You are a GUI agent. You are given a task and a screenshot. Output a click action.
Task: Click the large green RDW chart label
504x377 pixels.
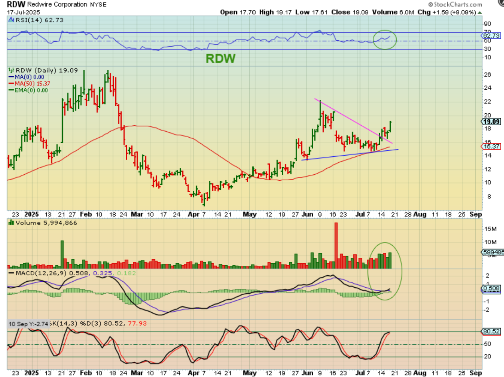pyautogui.click(x=221, y=59)
